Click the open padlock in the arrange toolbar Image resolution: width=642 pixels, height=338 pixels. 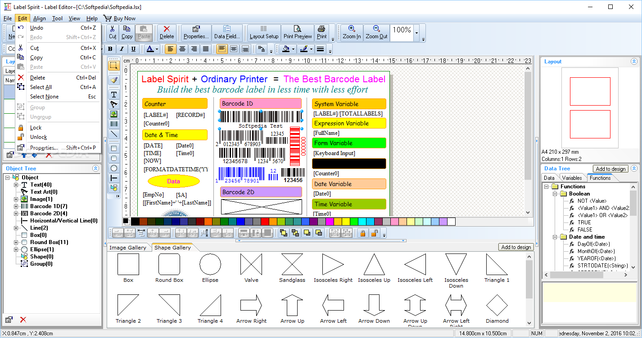(374, 233)
